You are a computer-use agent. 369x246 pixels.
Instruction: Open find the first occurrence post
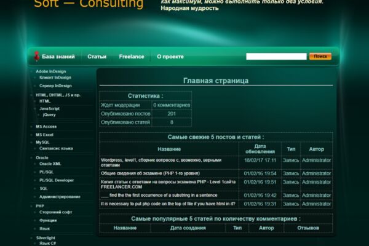pos(159,196)
